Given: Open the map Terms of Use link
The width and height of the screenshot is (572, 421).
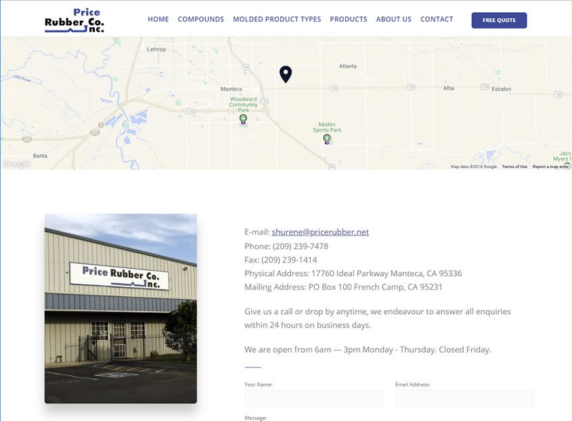Looking at the screenshot, I should click(514, 167).
